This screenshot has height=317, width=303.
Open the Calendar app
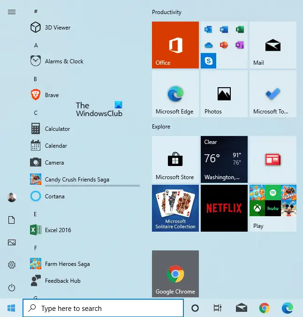pyautogui.click(x=84, y=145)
